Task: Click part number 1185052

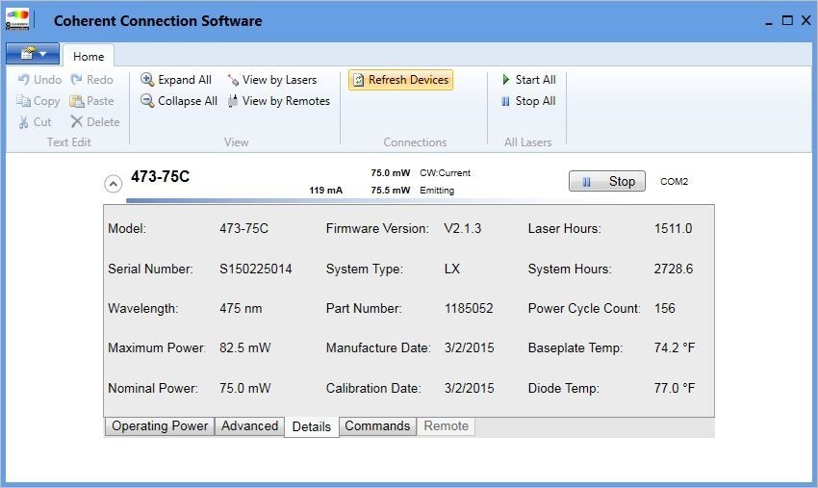Action: [x=469, y=308]
